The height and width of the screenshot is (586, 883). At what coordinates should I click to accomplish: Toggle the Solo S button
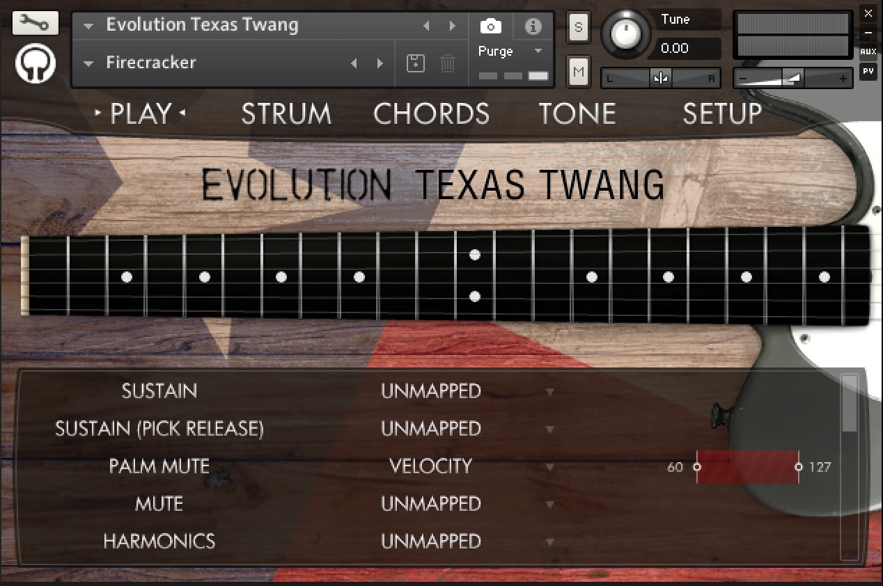pyautogui.click(x=578, y=28)
